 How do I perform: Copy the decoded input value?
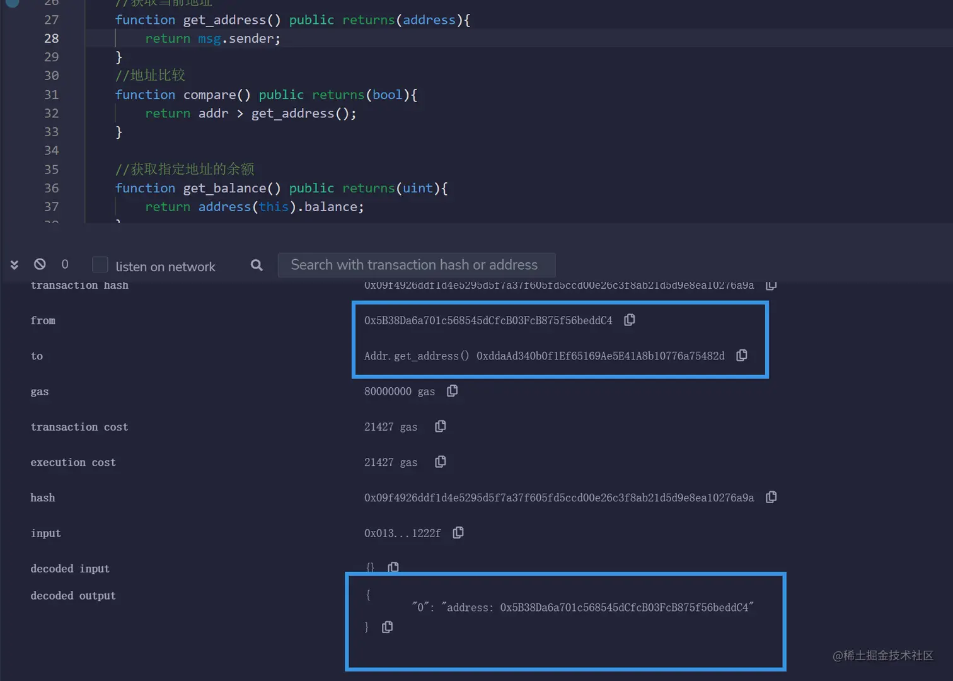[393, 567]
